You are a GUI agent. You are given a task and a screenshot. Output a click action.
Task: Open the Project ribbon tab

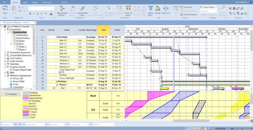coord(35,2)
